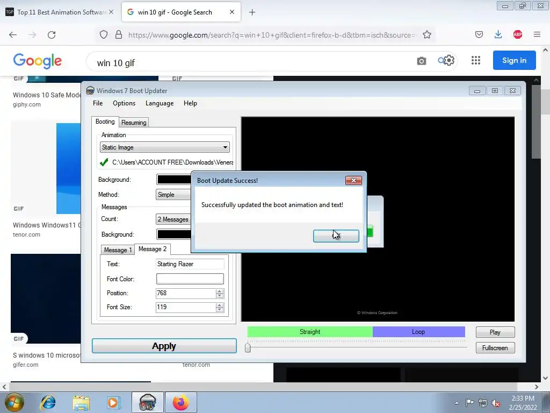Viewport: 550px width, 413px height.
Task: Click the Starting Razer text field
Action: click(190, 264)
